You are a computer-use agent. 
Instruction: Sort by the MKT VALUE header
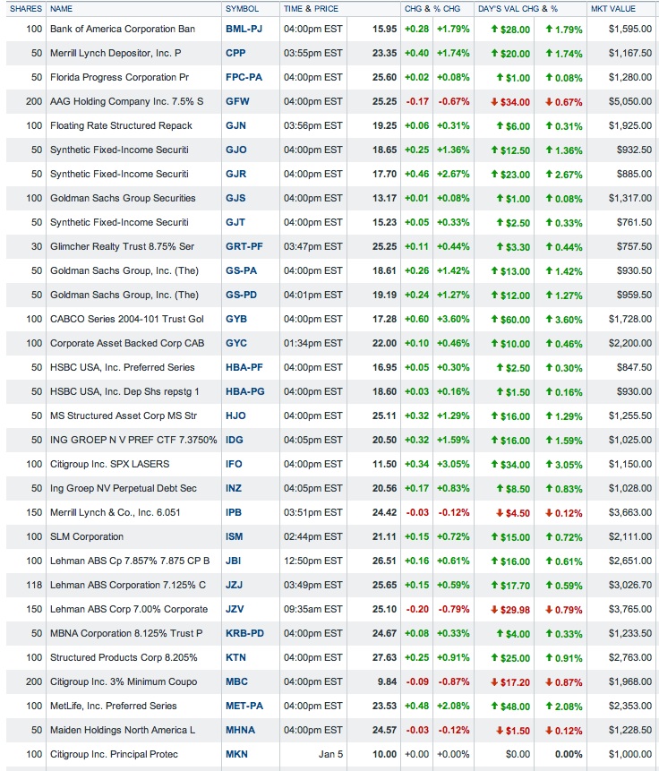[x=612, y=9]
